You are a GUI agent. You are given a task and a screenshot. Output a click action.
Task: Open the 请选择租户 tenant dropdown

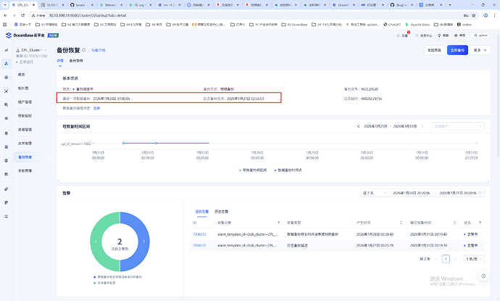(x=458, y=126)
